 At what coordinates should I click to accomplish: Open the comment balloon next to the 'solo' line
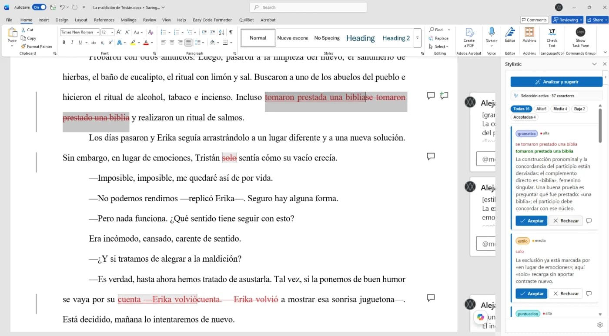tap(431, 156)
